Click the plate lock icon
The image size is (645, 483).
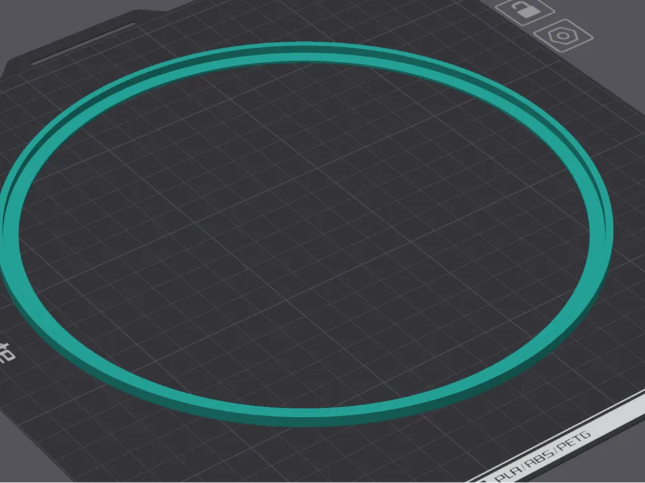pyautogui.click(x=524, y=9)
